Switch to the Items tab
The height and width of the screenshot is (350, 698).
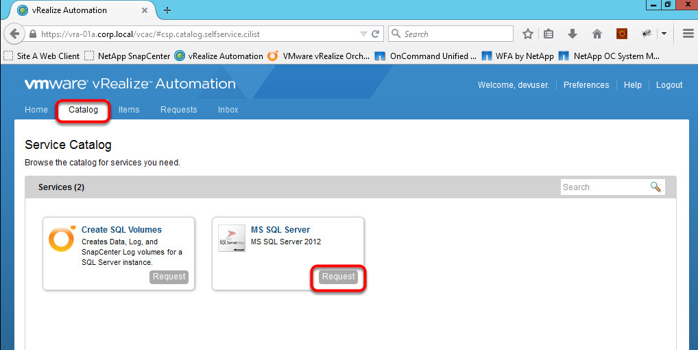(129, 110)
